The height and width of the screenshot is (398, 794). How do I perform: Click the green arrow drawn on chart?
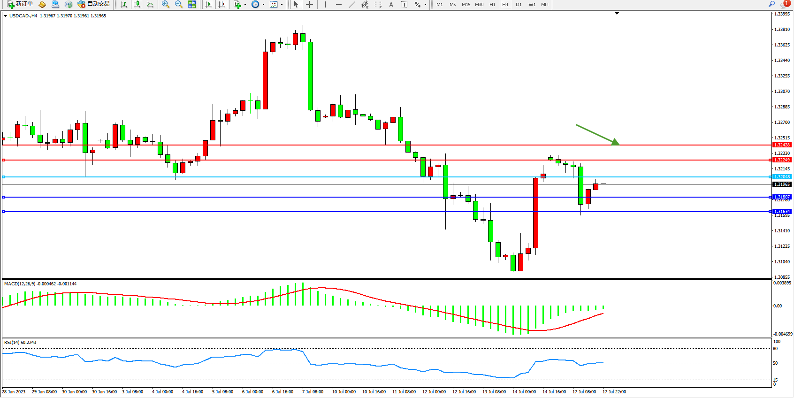point(597,134)
